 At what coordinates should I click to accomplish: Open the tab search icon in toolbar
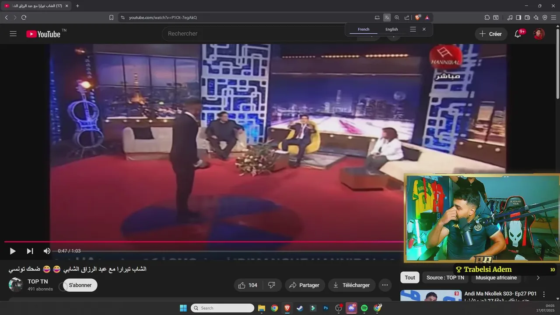[x=496, y=17]
